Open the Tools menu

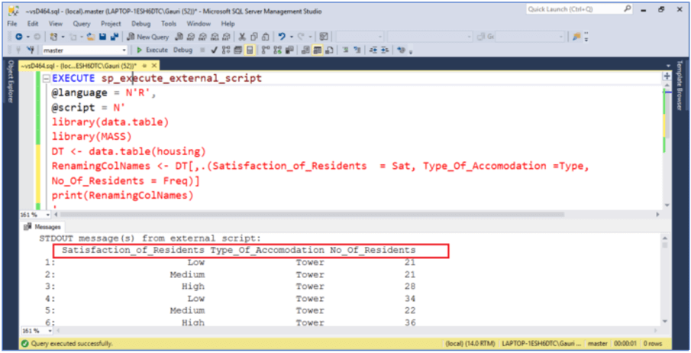[168, 24]
